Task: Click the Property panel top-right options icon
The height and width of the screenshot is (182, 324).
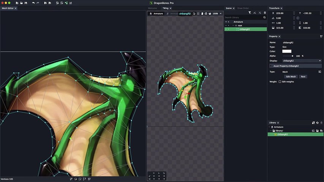Action: tap(321, 36)
